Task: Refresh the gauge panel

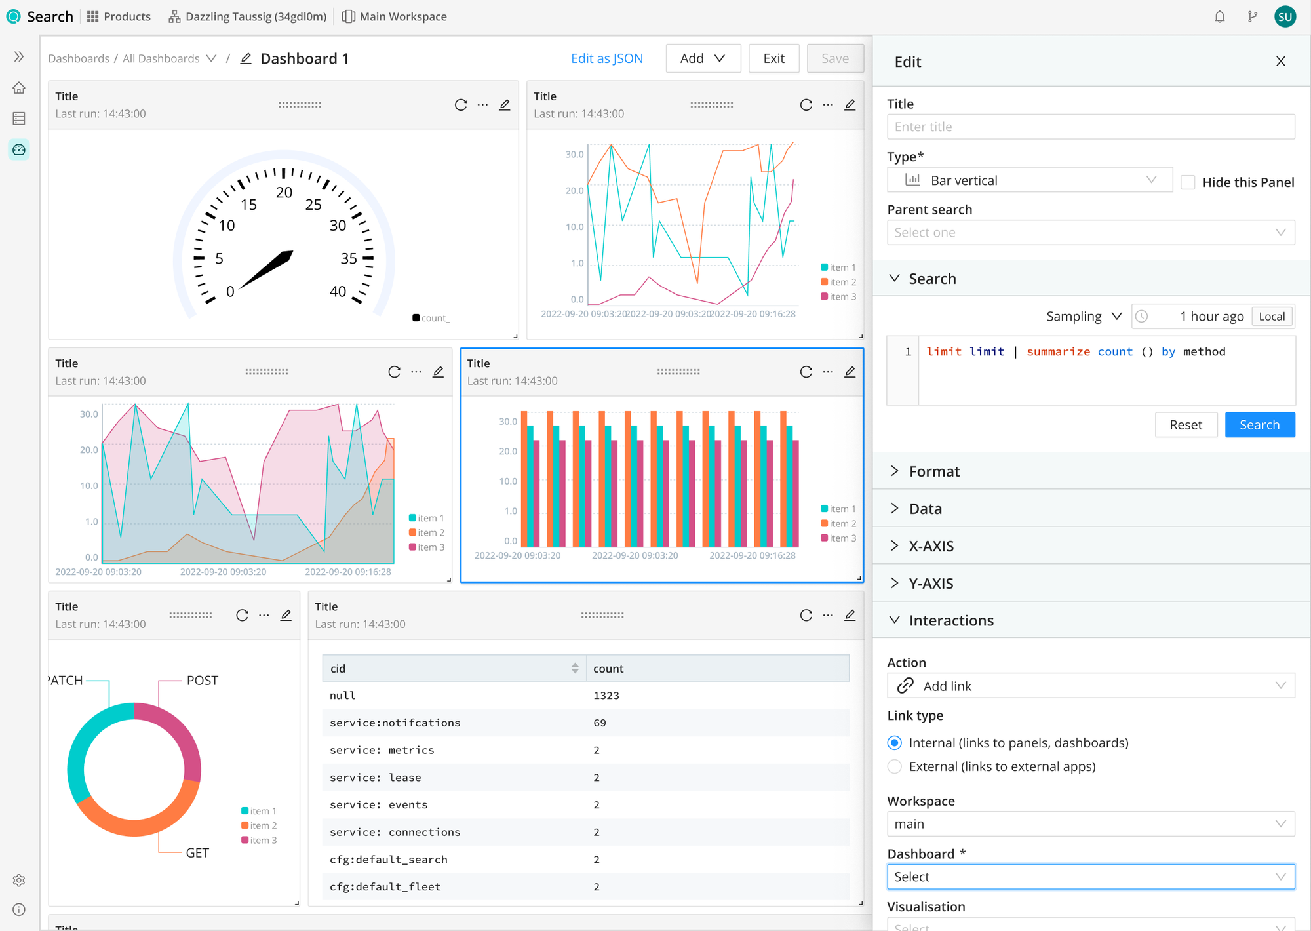Action: click(461, 105)
